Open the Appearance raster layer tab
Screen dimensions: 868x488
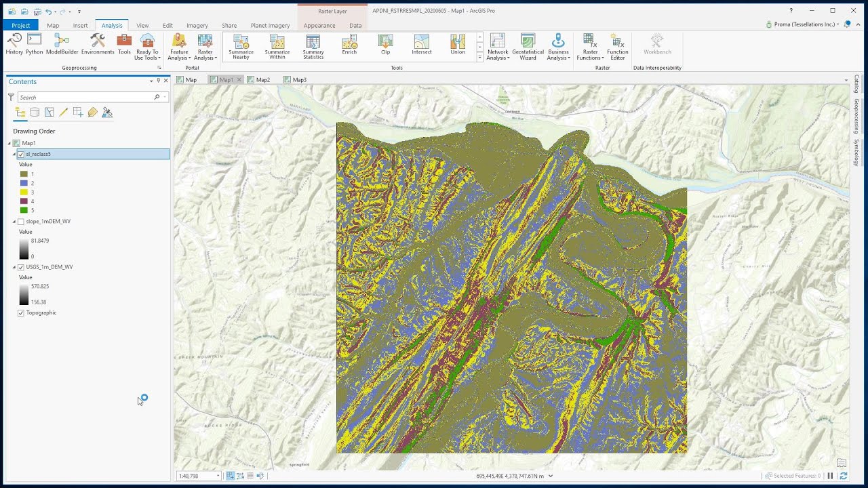tap(319, 25)
